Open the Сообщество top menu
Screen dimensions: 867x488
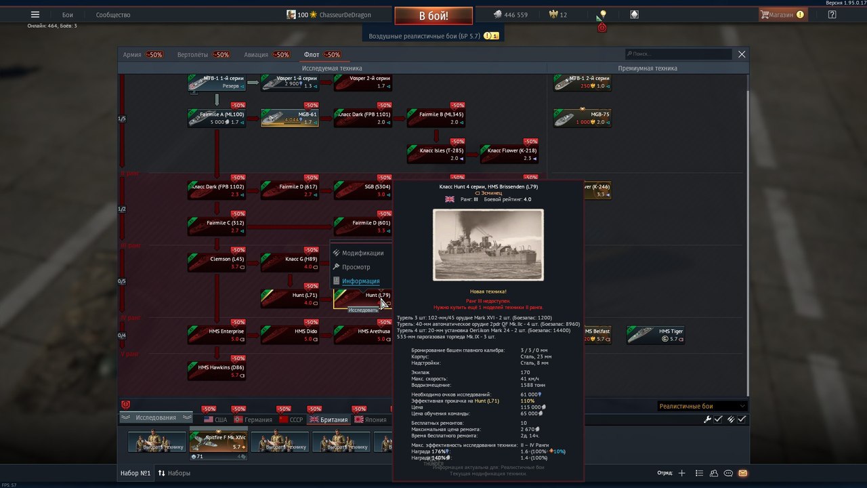(113, 14)
